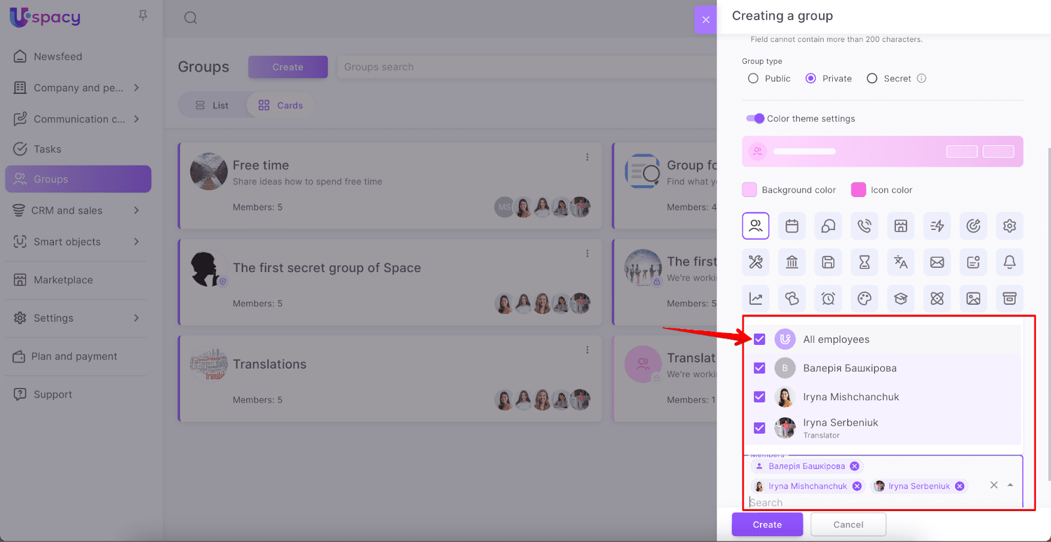Switch to the List view tab

[x=212, y=105]
